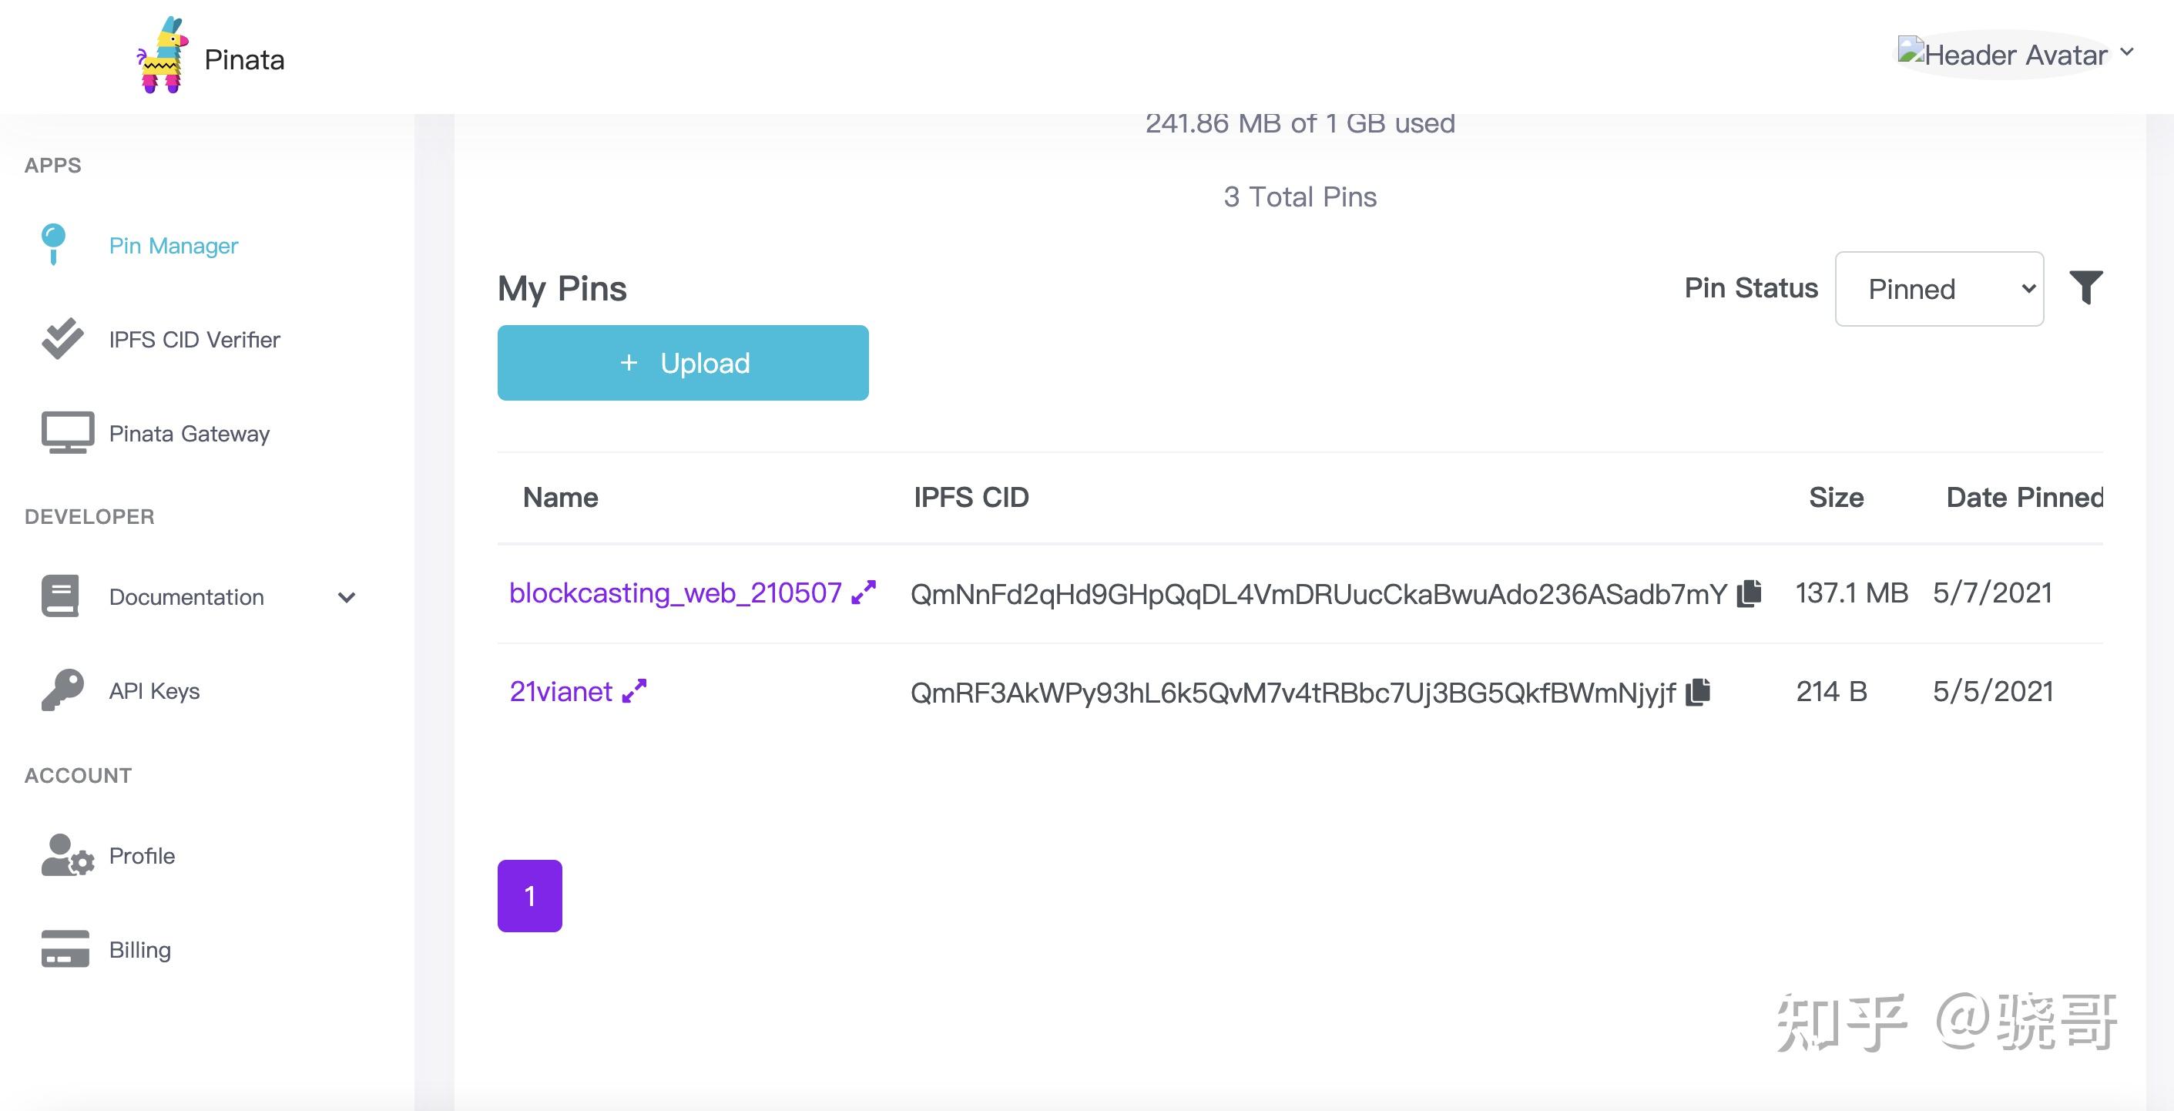Image resolution: width=2174 pixels, height=1111 pixels.
Task: Click the Billing credit card icon
Action: [x=65, y=949]
